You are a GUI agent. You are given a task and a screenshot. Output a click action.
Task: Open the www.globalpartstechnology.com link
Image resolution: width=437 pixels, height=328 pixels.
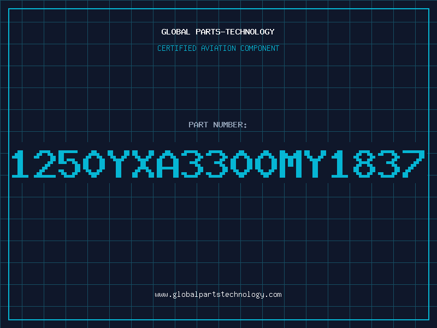tap(218, 295)
